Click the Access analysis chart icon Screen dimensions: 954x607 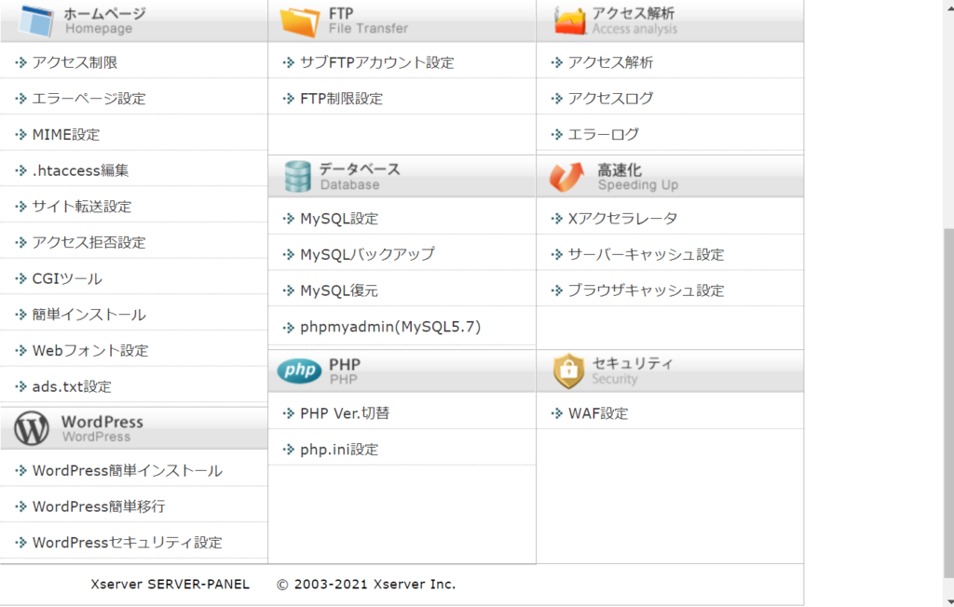[570, 20]
